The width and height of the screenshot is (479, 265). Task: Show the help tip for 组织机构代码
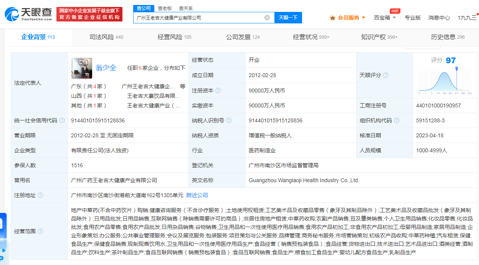coord(396,120)
